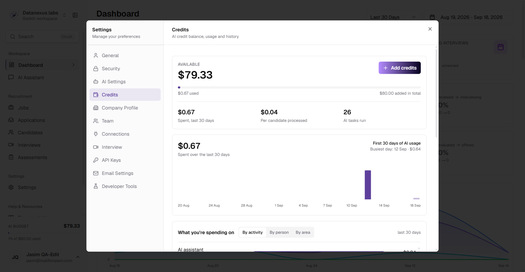Click "Spent, last 30 days" label
This screenshot has height=272, width=525.
(x=196, y=121)
